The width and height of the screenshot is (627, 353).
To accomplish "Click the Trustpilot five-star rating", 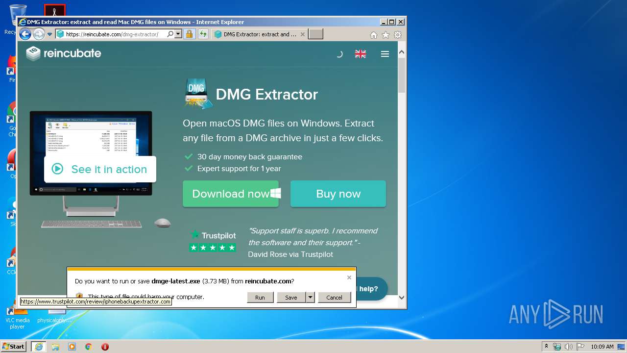I will [x=213, y=248].
